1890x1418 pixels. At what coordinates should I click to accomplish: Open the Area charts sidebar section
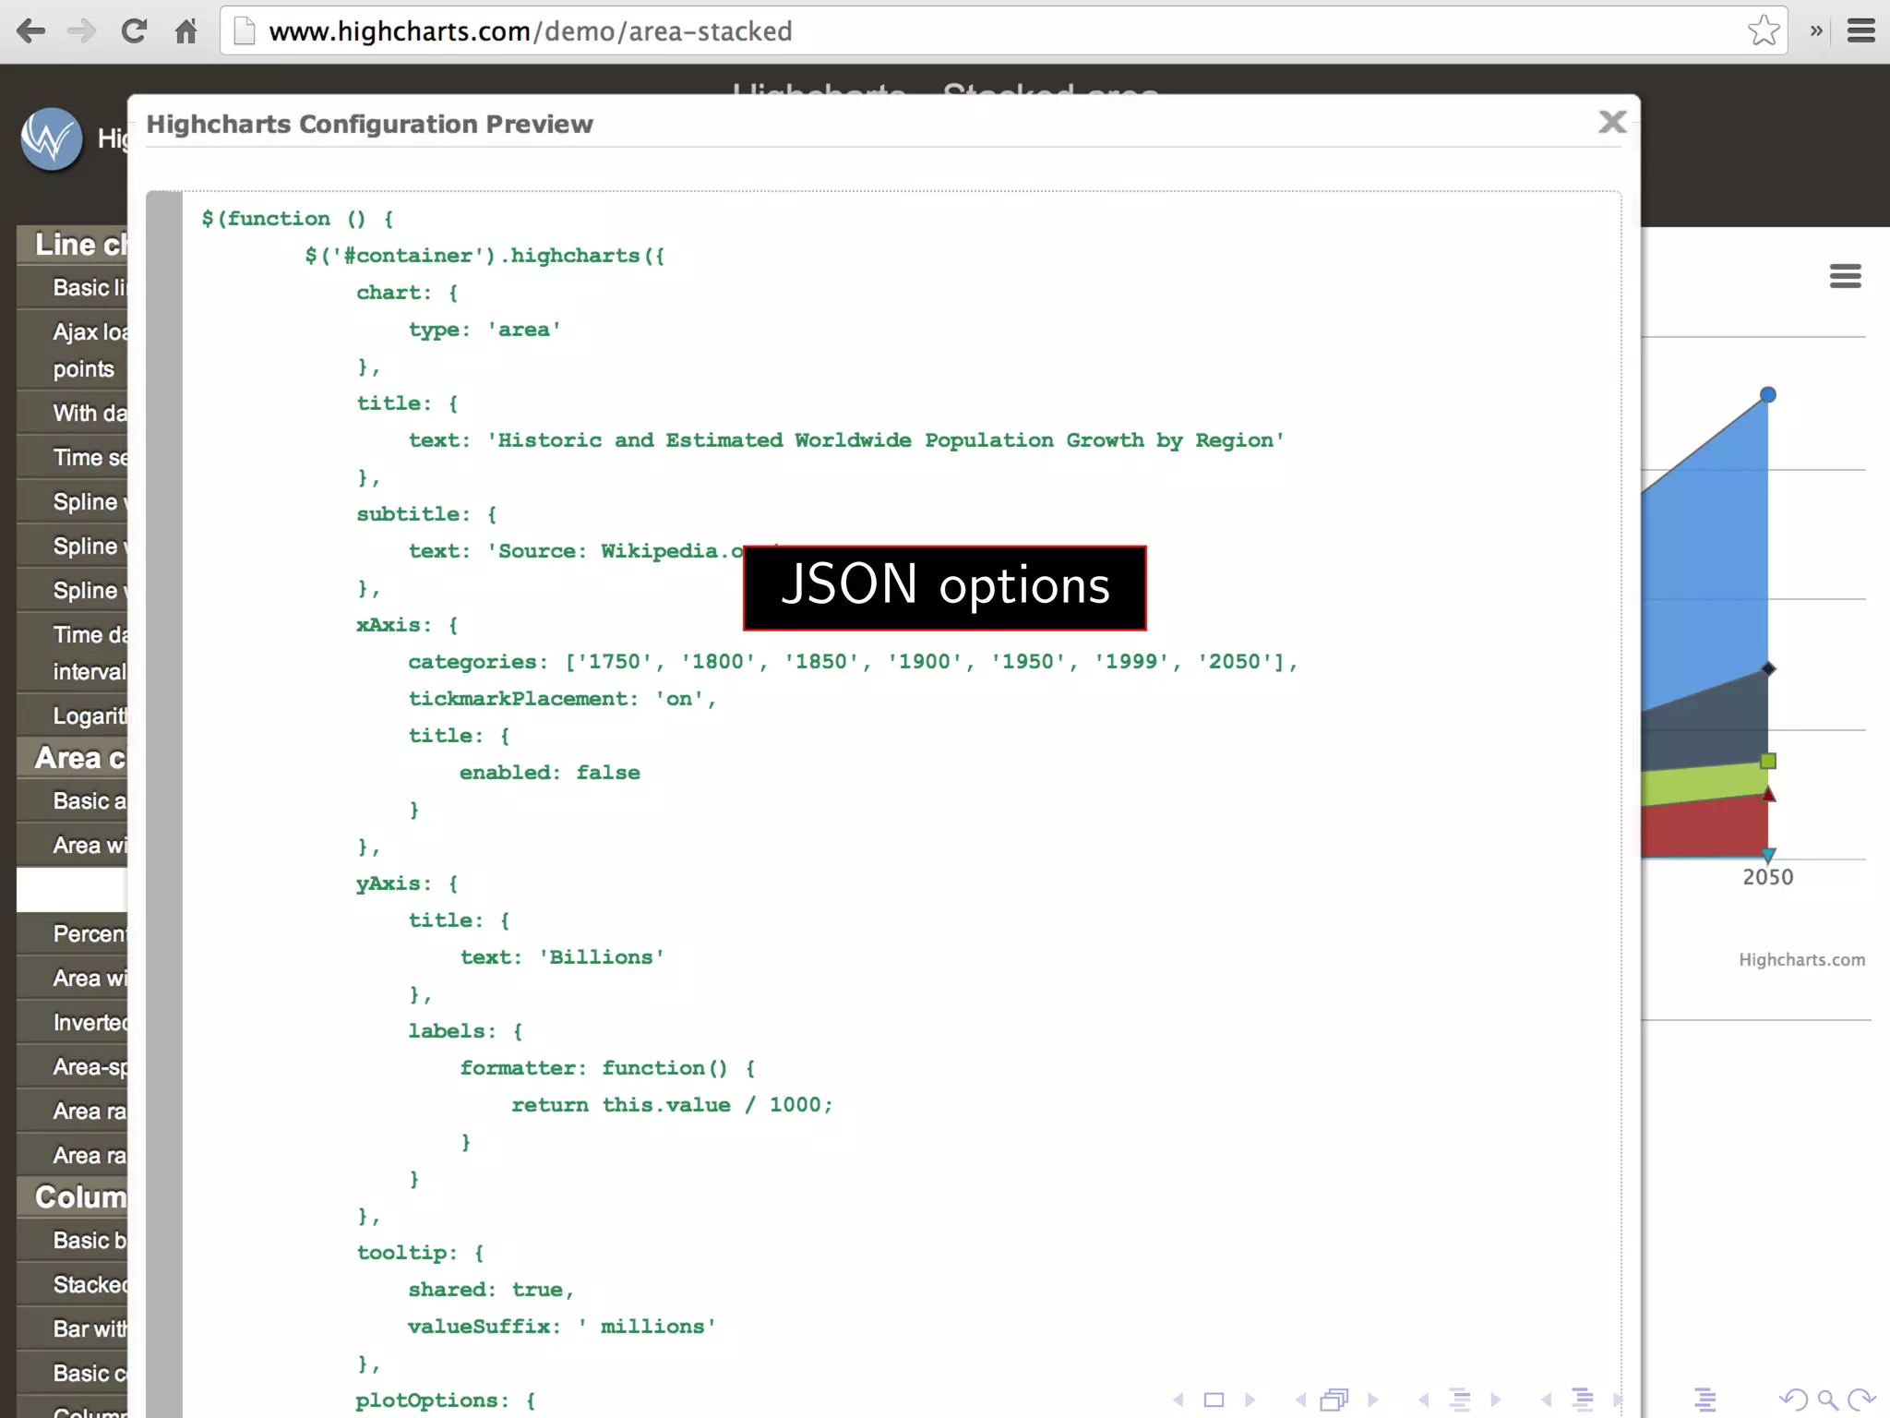coord(73,757)
